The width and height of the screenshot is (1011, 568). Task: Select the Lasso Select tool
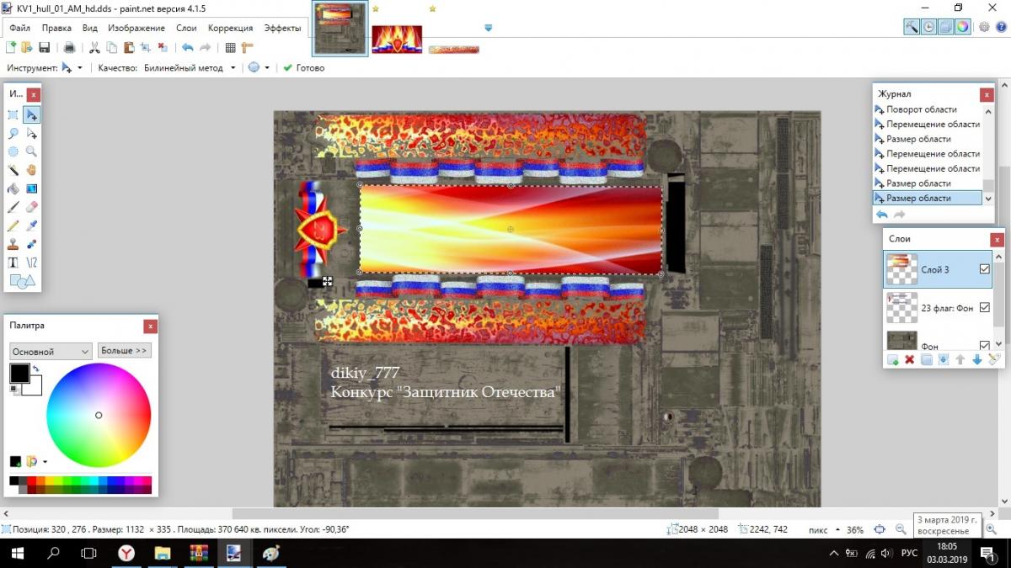click(x=13, y=134)
